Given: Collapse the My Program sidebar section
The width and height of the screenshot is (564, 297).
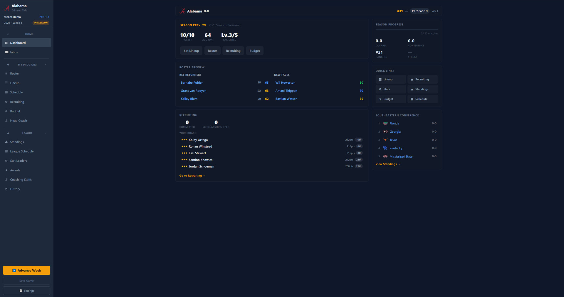Looking at the screenshot, I should pyautogui.click(x=46, y=65).
